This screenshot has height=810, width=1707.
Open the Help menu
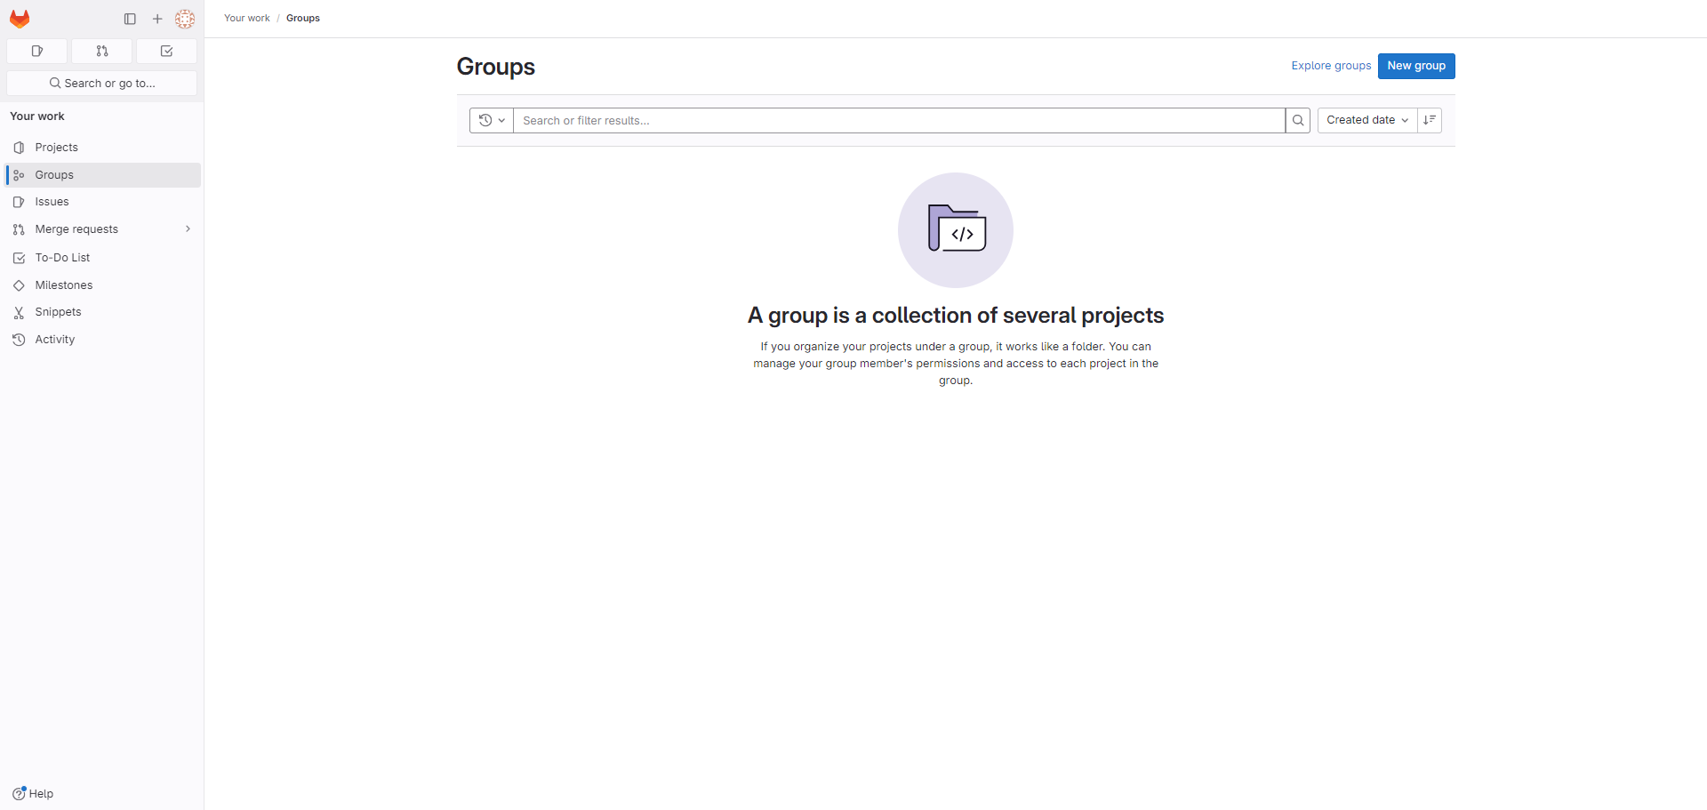point(33,794)
